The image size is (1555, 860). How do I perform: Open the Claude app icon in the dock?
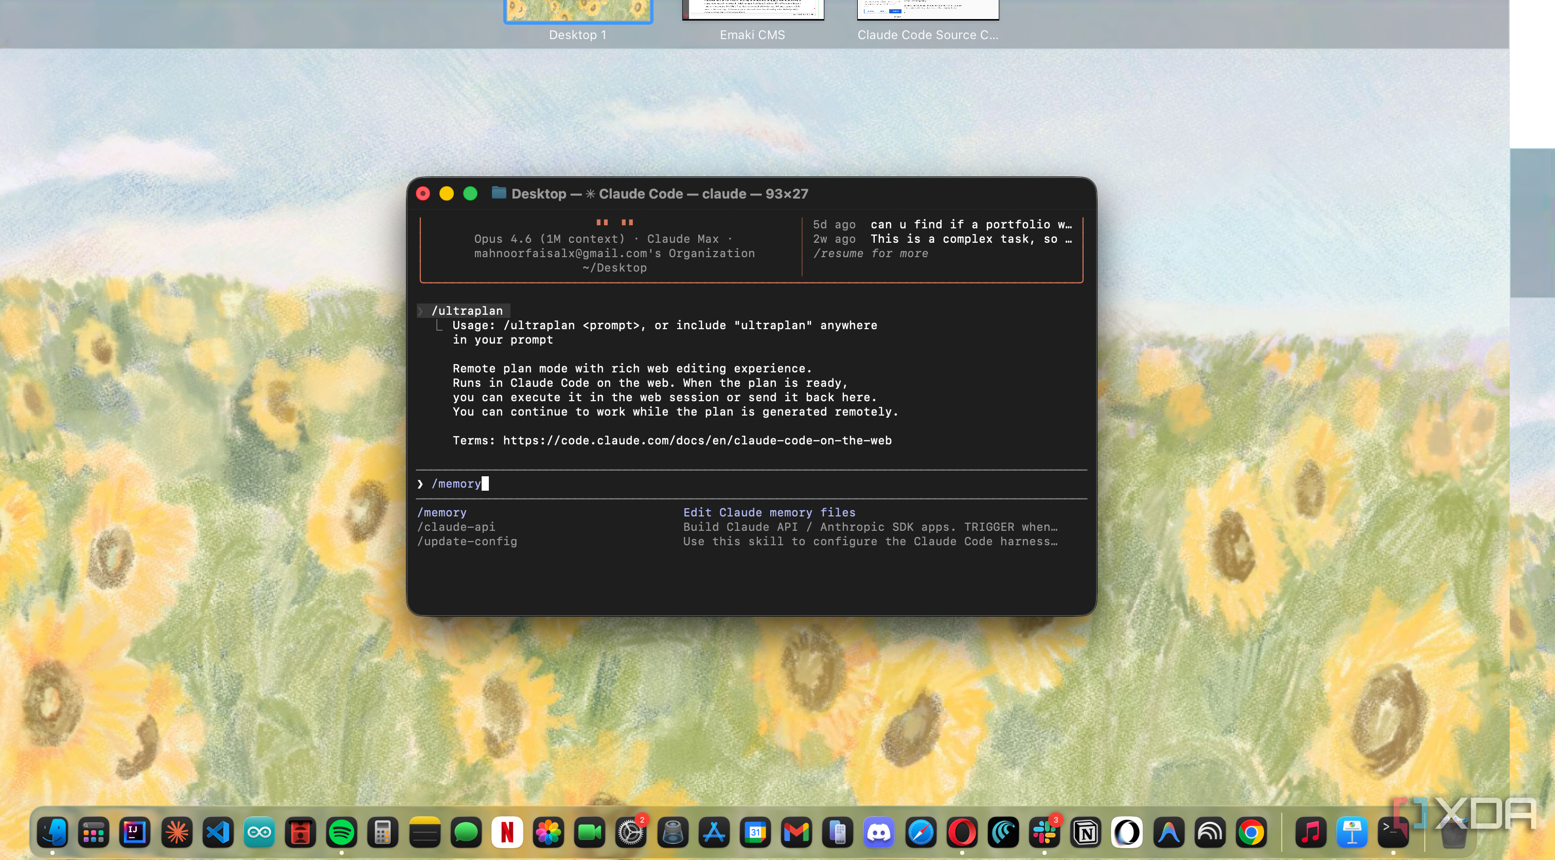[x=177, y=832]
